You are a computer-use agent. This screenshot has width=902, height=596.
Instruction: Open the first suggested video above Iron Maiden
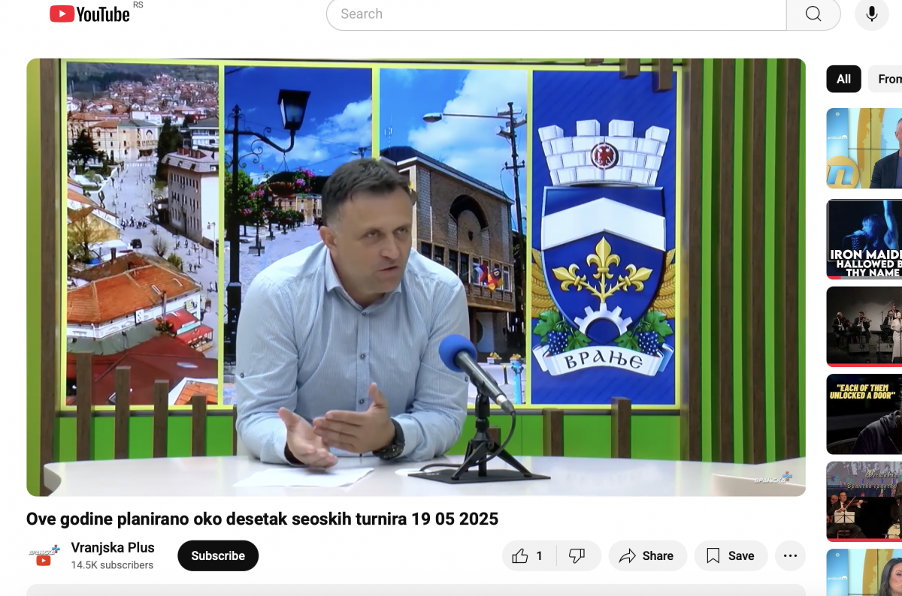864,148
